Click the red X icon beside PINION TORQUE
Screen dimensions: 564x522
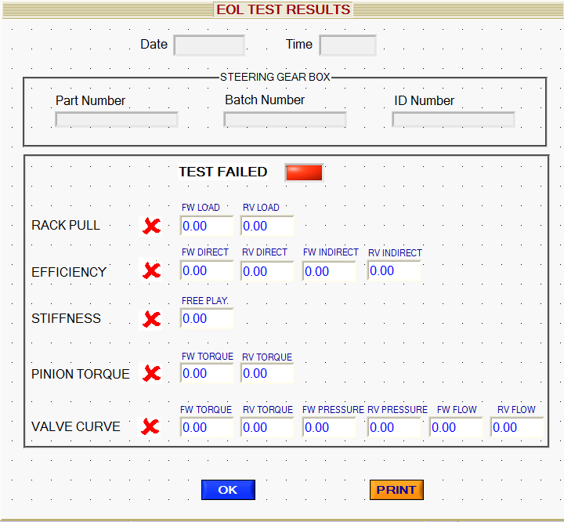coord(152,373)
